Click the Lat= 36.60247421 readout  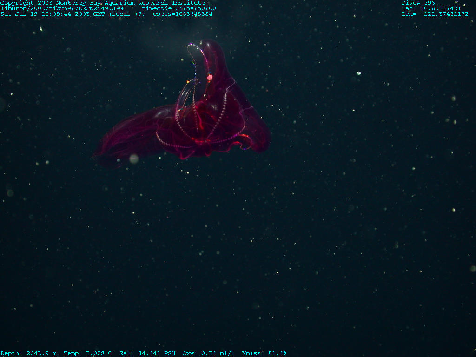(431, 8)
